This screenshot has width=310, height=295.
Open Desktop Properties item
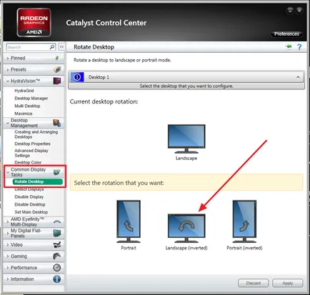click(32, 144)
